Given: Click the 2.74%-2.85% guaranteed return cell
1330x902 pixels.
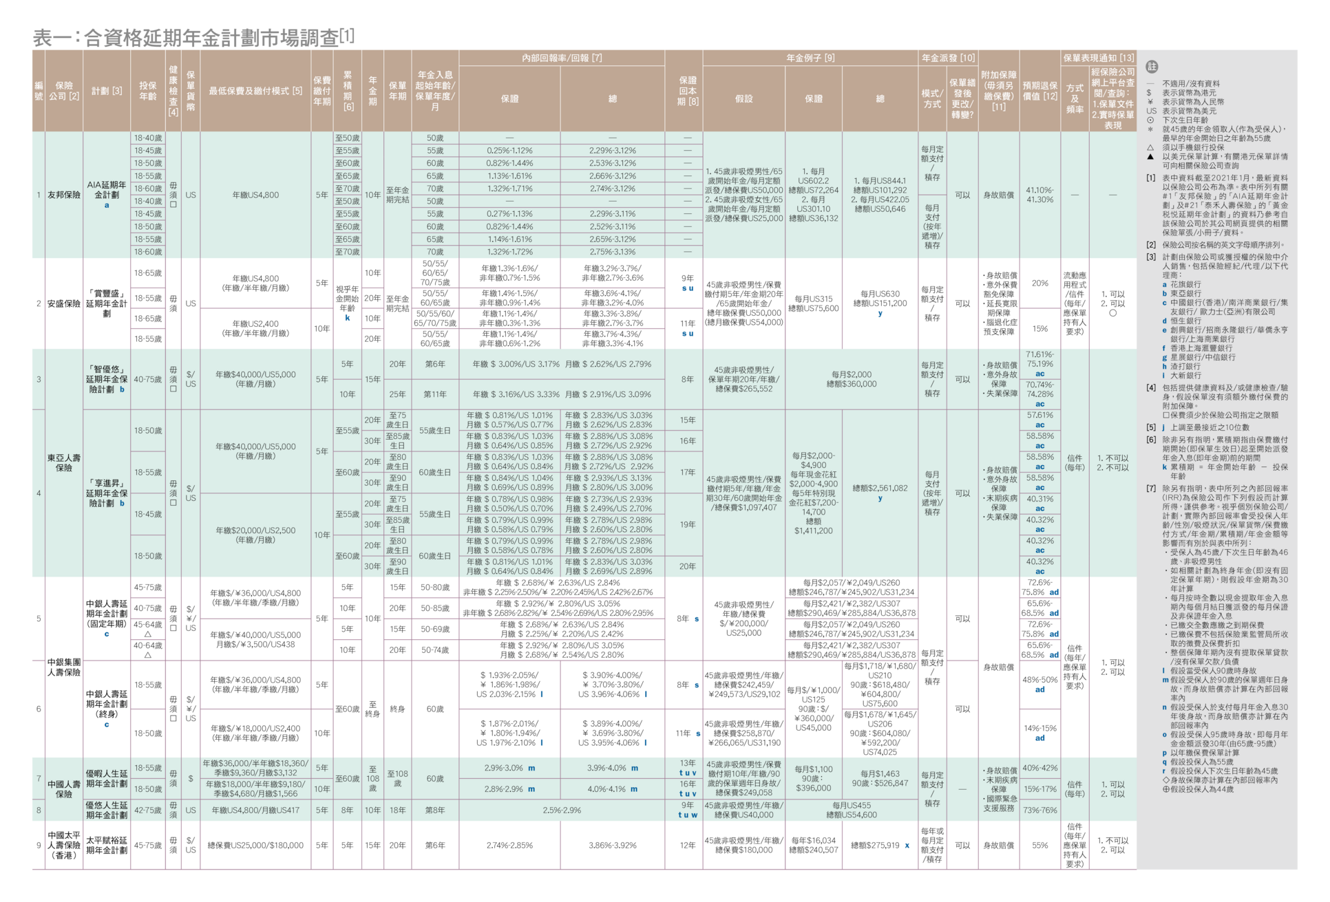Looking at the screenshot, I should pos(509,845).
